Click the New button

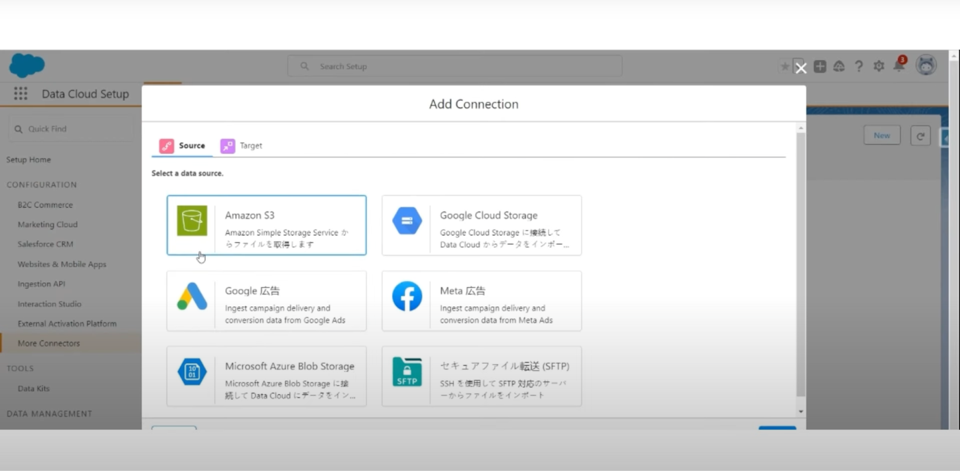882,135
